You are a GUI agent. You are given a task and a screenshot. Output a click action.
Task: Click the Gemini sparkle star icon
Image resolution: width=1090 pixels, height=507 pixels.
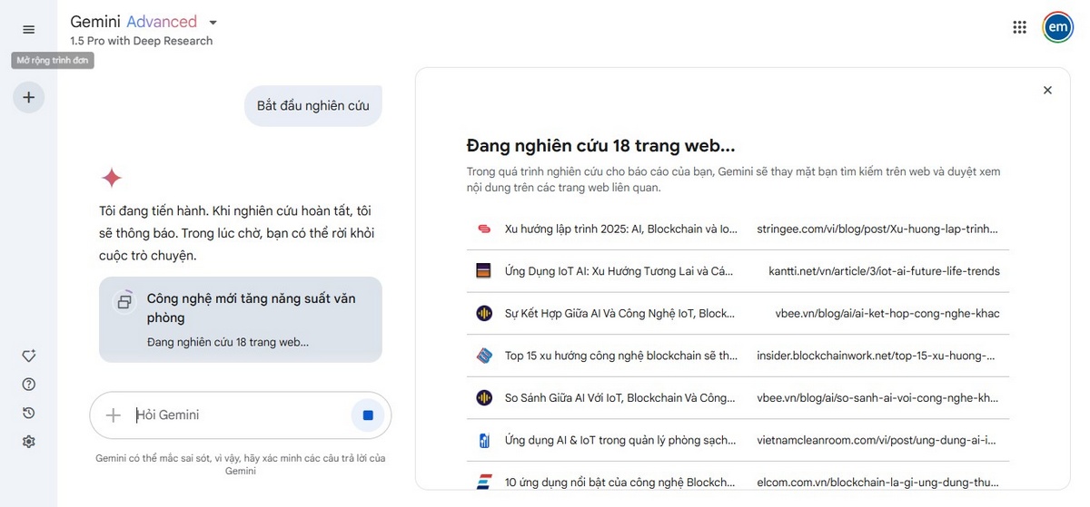[x=112, y=177]
